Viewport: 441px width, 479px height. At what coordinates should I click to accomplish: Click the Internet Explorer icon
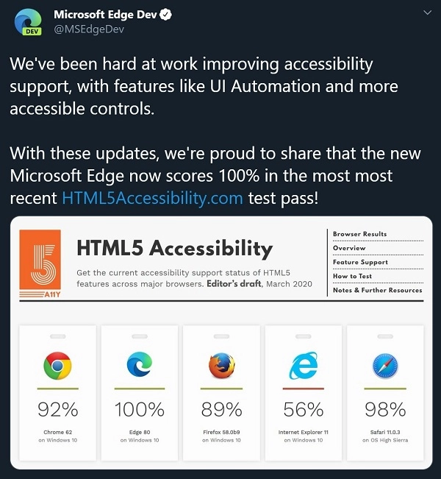304,366
